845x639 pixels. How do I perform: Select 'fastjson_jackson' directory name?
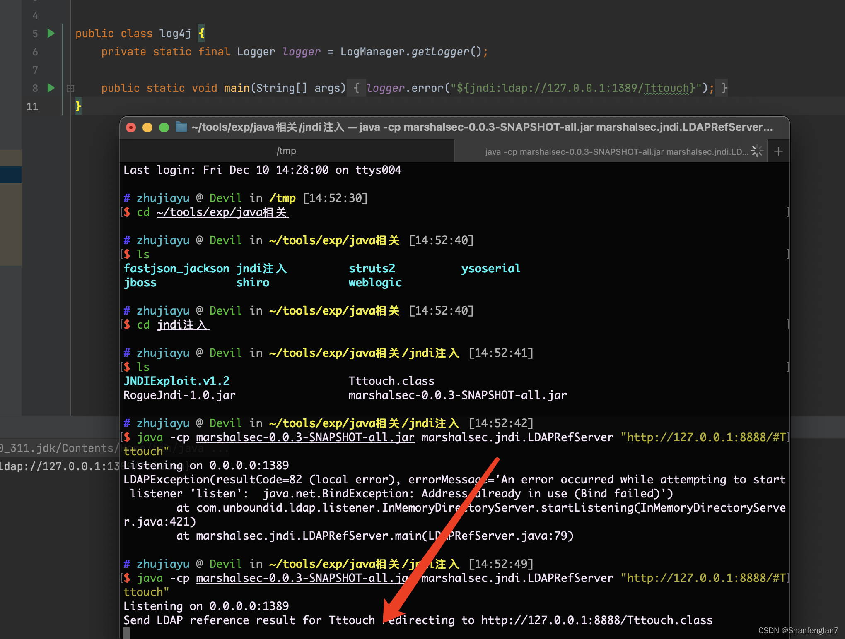click(x=176, y=268)
